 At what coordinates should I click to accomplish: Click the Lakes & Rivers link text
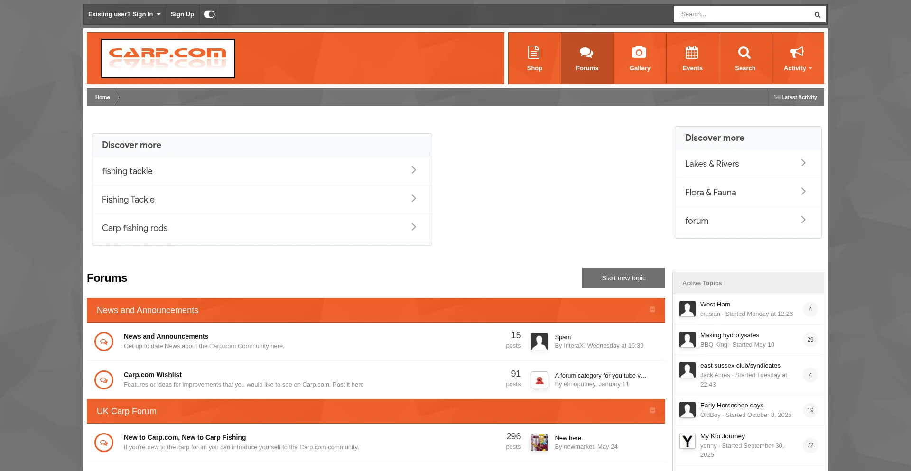coord(712,164)
